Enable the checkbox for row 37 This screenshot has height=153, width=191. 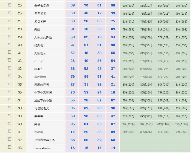9,100
